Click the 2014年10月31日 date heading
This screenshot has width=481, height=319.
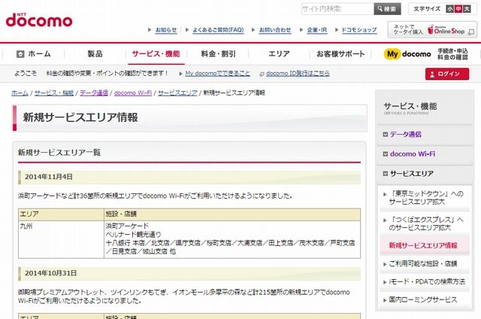tap(50, 273)
